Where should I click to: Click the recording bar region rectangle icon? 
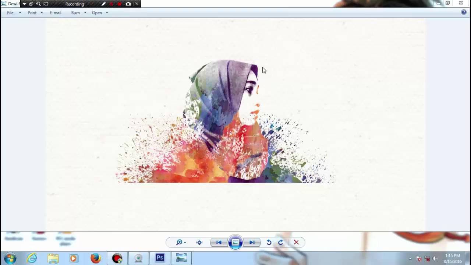coord(46,4)
